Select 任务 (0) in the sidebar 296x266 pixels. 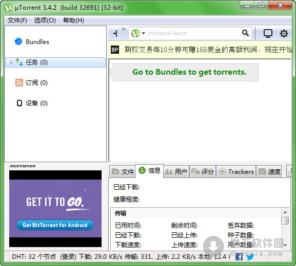click(55, 62)
